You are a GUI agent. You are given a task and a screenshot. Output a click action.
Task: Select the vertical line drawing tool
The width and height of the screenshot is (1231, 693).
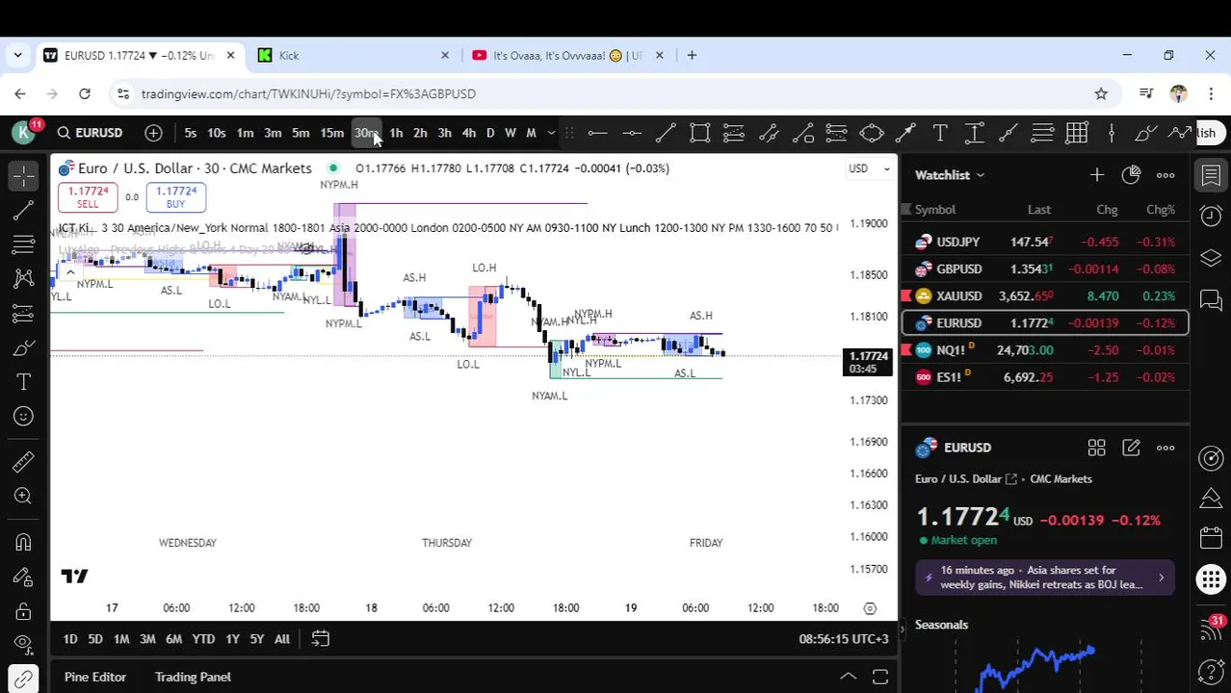click(1112, 134)
